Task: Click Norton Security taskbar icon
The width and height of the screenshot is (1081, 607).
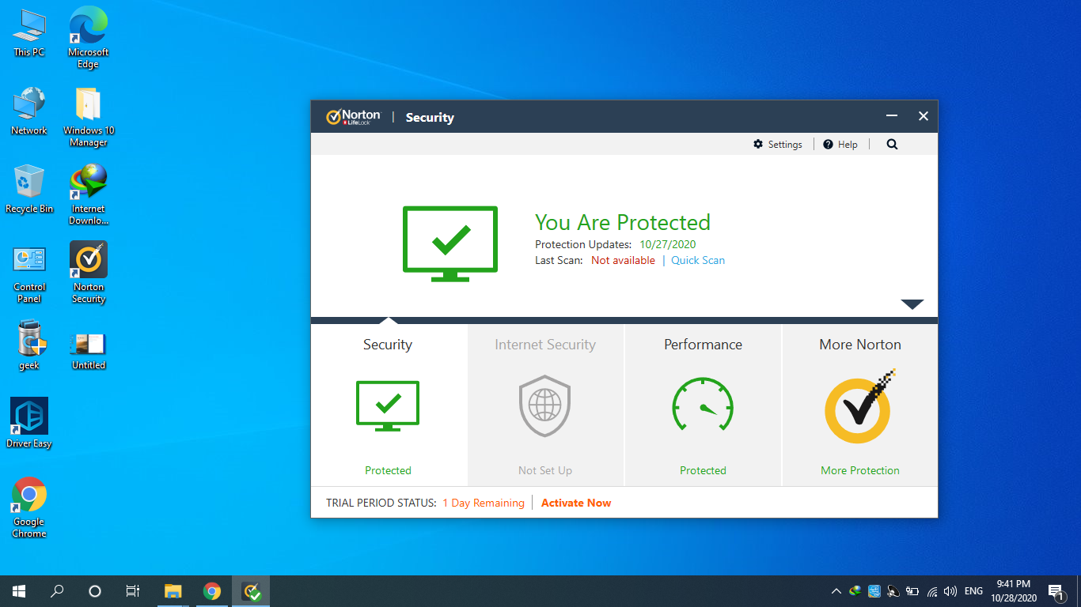Action: tap(251, 591)
